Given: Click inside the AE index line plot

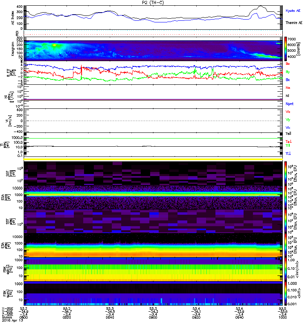Looking at the screenshot, I should pos(153,17).
